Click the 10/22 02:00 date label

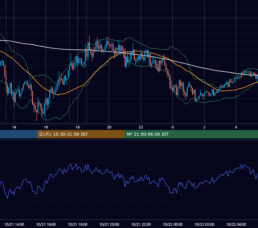pos(205,224)
